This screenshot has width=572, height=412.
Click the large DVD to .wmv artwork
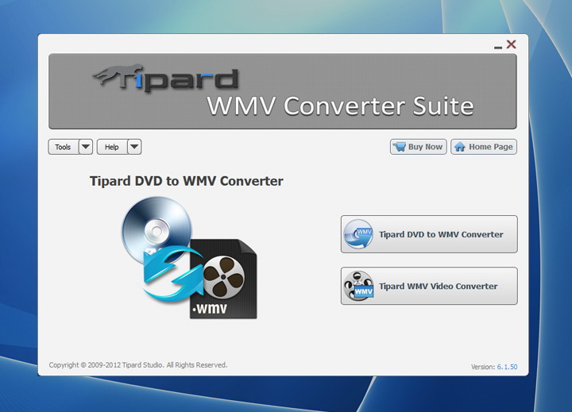[189, 258]
